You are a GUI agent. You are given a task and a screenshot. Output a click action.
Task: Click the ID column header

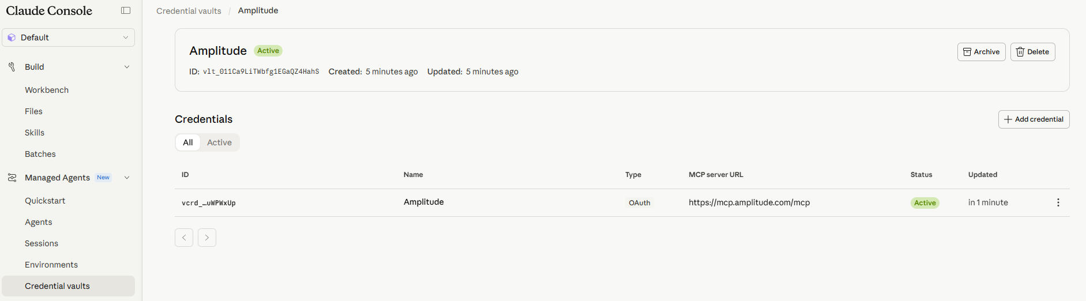[x=185, y=175]
